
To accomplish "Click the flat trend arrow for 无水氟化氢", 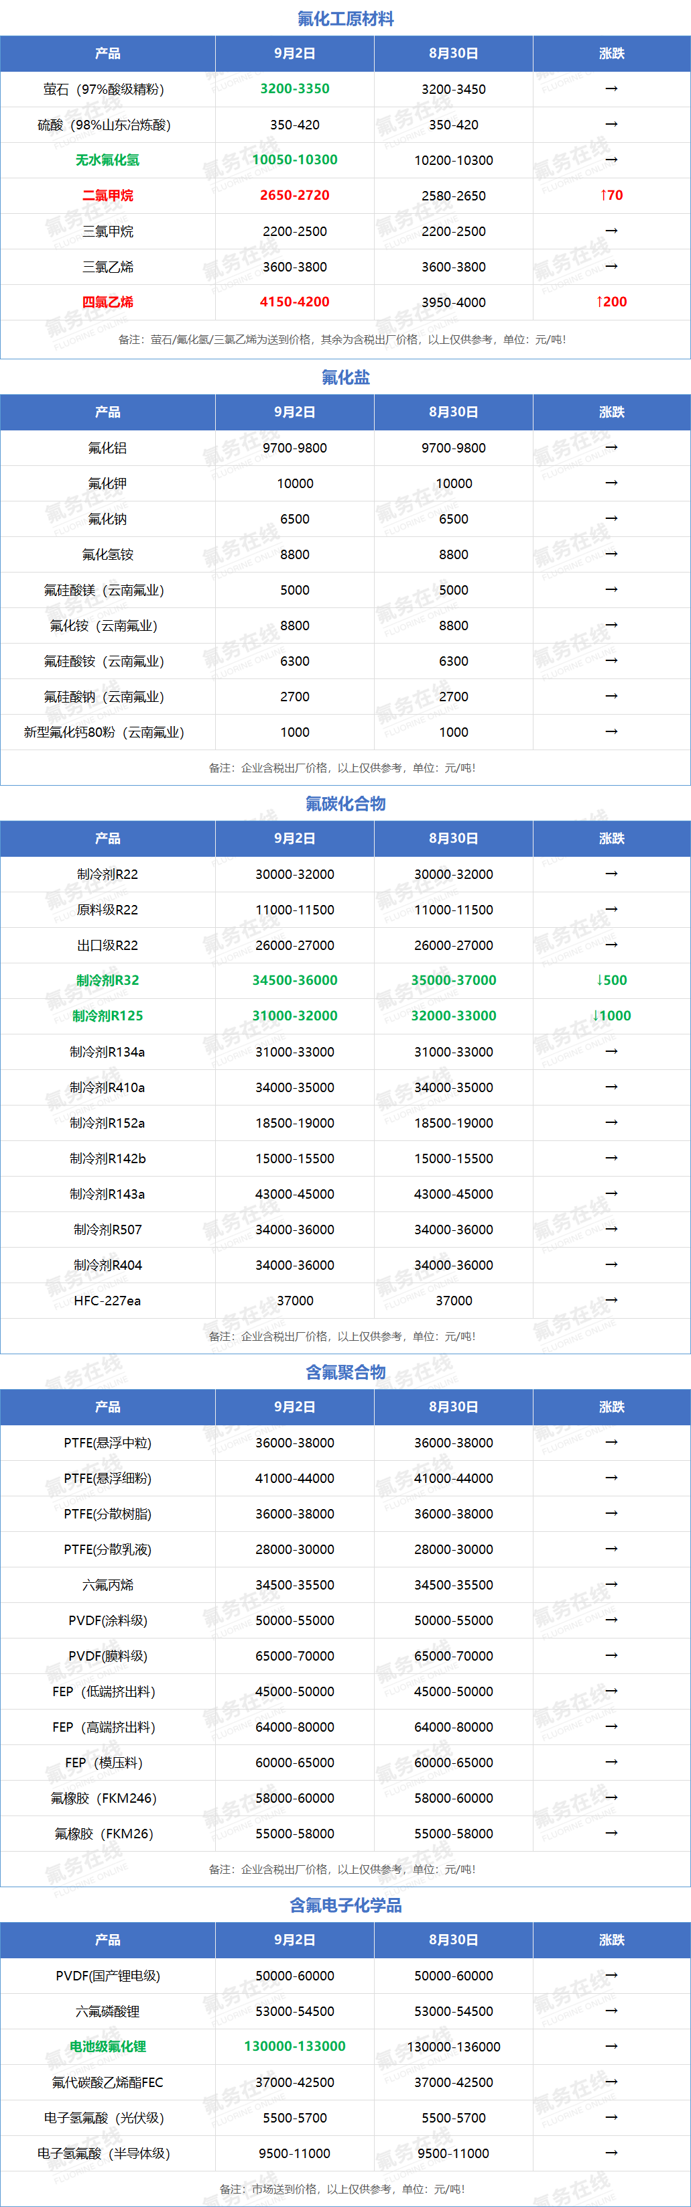I will click(x=611, y=160).
